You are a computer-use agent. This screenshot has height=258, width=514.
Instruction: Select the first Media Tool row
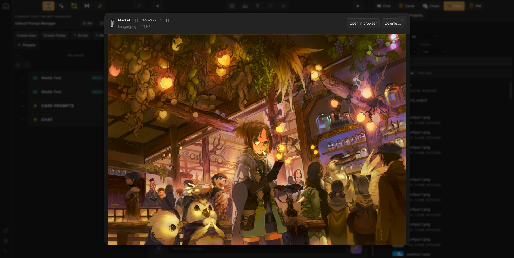(x=66, y=78)
